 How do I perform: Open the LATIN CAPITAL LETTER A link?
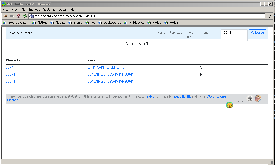point(106,67)
